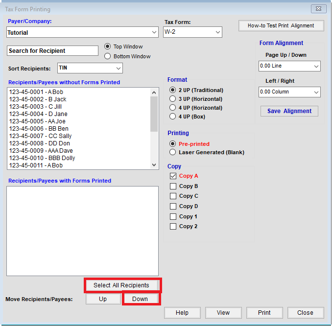
Task: Check the Copy 2 checkbox
Action: [173, 226]
